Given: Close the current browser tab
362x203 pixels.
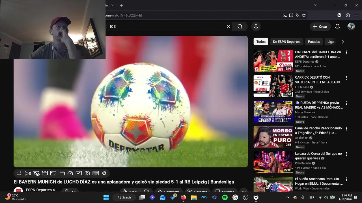Looking at the screenshot, I should (112, 5).
